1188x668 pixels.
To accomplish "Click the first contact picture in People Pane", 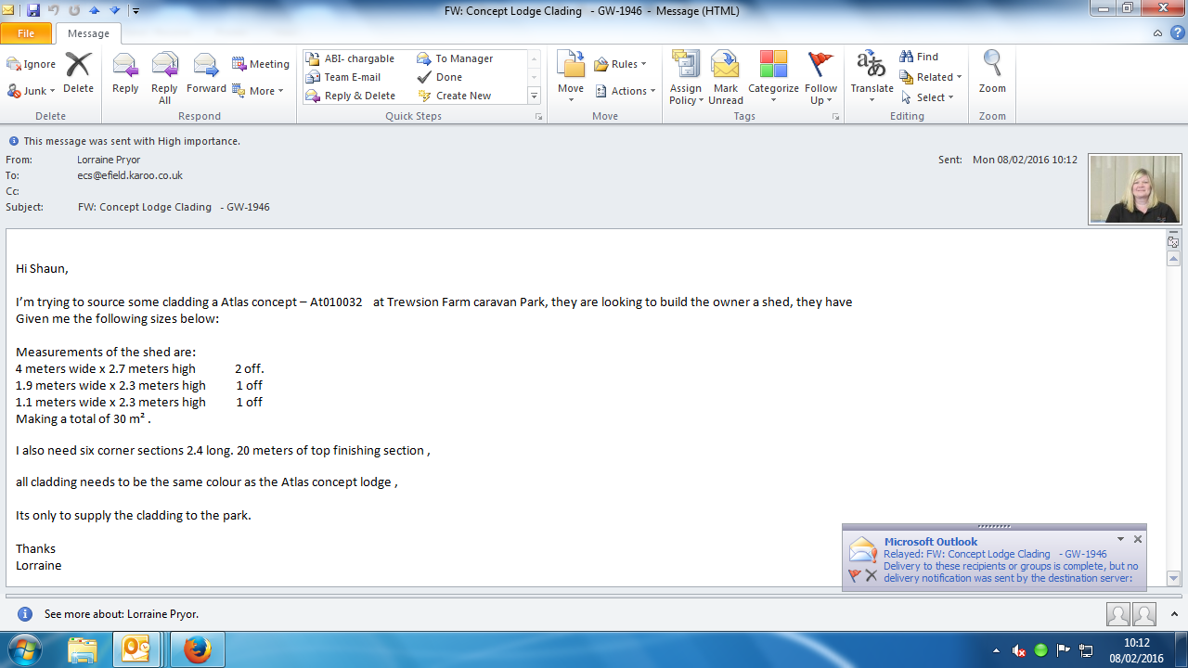I will (x=1117, y=614).
